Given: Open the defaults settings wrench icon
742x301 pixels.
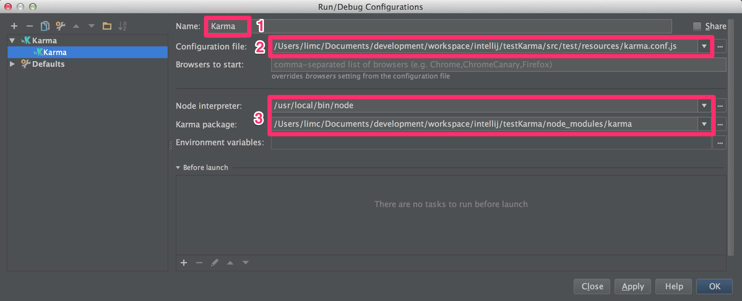Looking at the screenshot, I should (61, 26).
